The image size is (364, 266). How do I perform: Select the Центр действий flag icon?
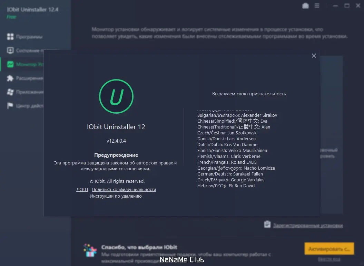click(10, 106)
